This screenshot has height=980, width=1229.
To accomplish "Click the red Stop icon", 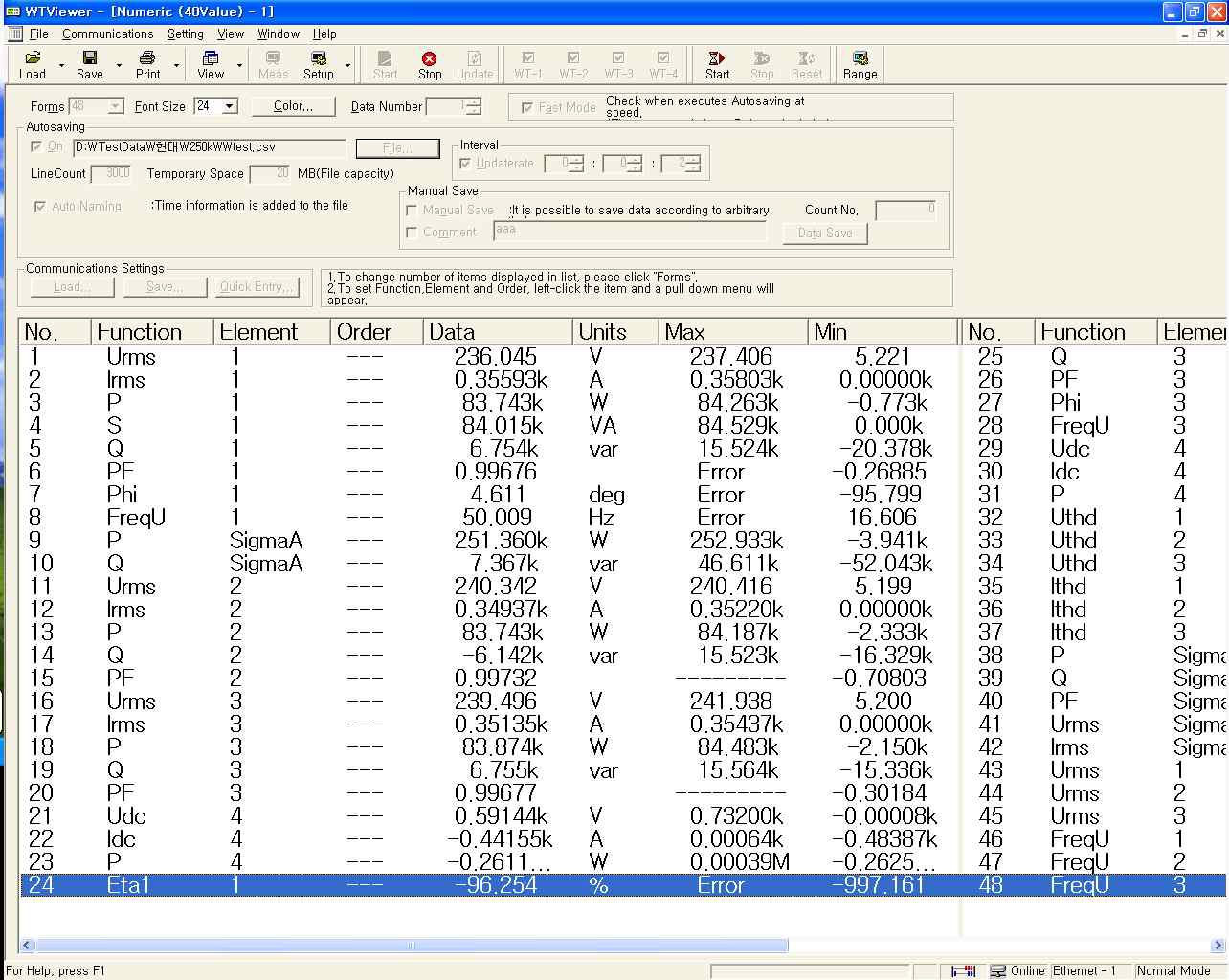I will [430, 64].
